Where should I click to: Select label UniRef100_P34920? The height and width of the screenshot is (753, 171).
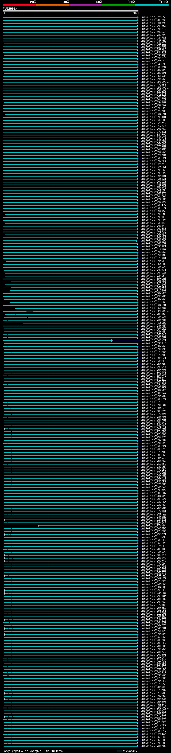[153, 552]
